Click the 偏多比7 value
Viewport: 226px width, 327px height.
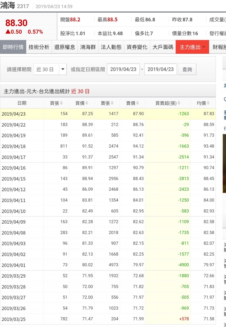[x=144, y=33]
